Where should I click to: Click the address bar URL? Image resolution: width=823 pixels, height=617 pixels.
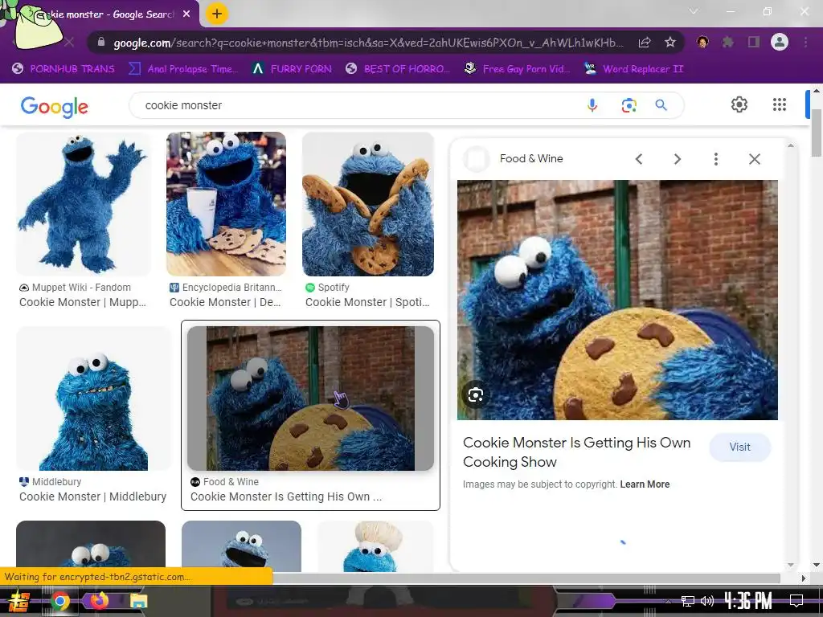[x=368, y=43]
